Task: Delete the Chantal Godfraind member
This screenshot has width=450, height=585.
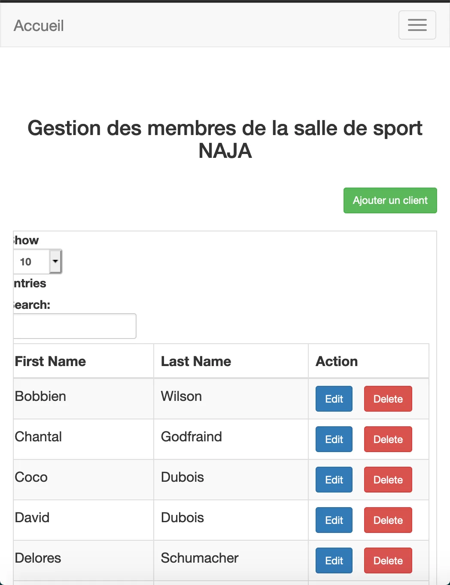Action: click(388, 439)
